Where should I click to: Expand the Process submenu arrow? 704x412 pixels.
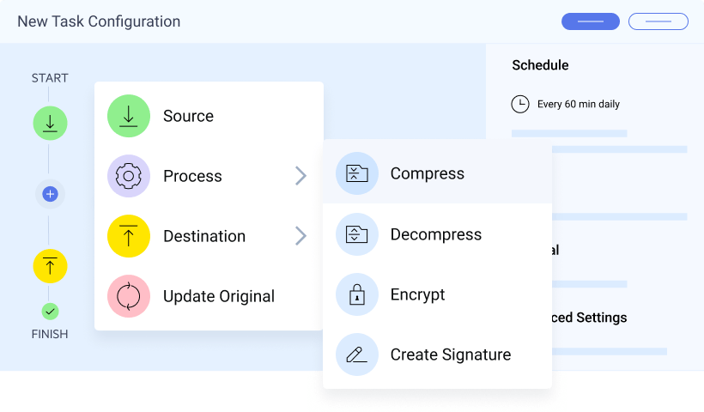click(x=300, y=176)
